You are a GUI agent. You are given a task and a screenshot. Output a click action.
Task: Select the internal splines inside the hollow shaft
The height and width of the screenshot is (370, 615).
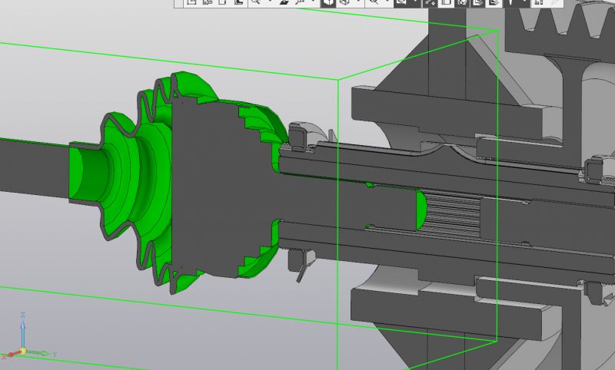click(x=454, y=213)
